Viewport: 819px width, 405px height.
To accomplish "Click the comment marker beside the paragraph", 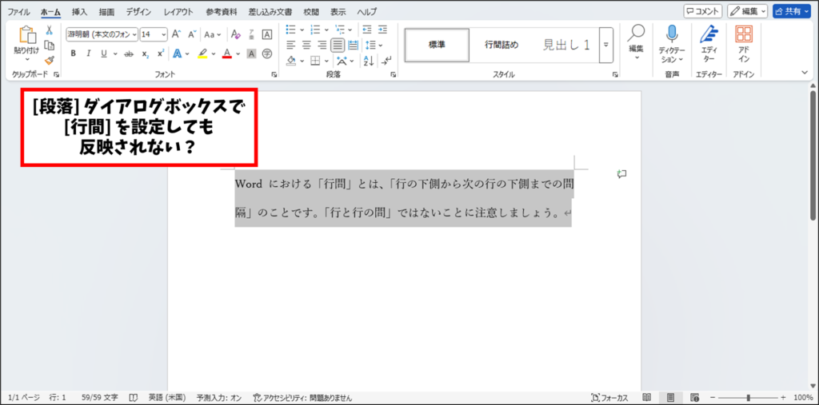I will pos(621,173).
